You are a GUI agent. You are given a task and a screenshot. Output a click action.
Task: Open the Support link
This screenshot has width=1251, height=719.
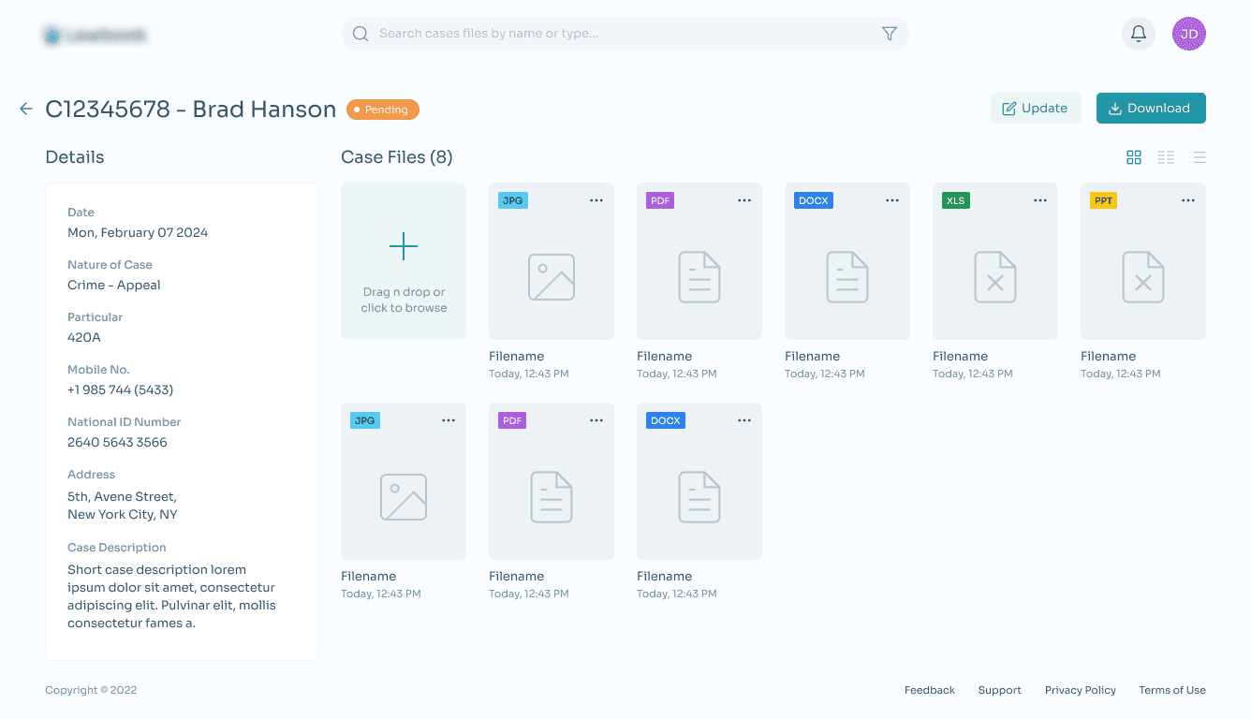999,690
